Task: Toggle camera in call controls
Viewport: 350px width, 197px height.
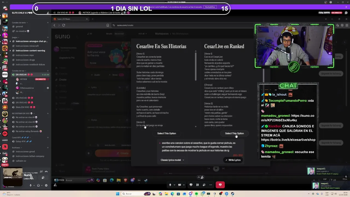Action: pyautogui.click(x=179, y=185)
